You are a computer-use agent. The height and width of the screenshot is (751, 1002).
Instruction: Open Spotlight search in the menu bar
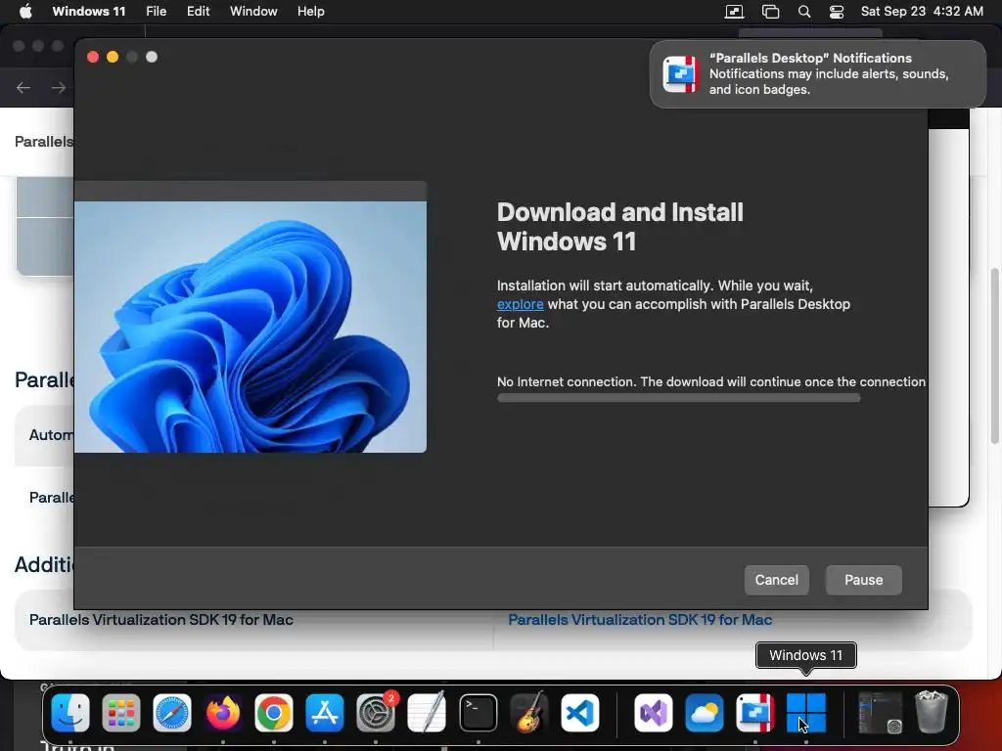tap(804, 11)
